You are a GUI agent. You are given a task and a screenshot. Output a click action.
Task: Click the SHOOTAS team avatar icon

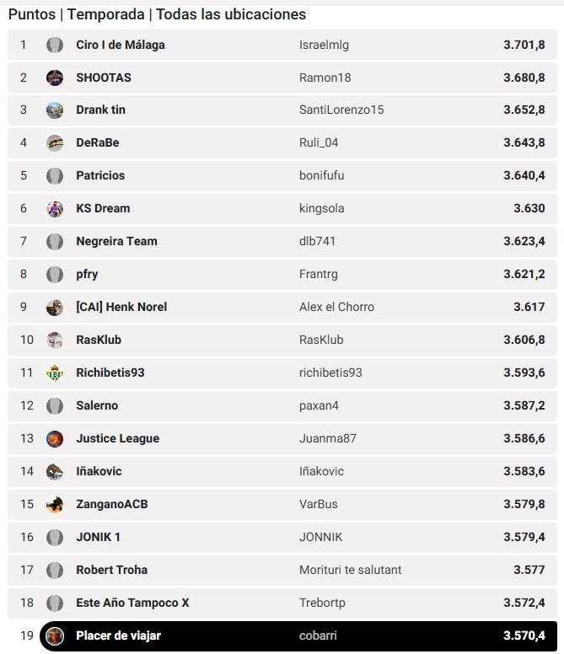click(55, 78)
